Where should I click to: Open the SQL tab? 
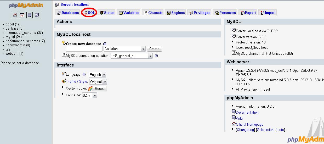[x=89, y=13]
